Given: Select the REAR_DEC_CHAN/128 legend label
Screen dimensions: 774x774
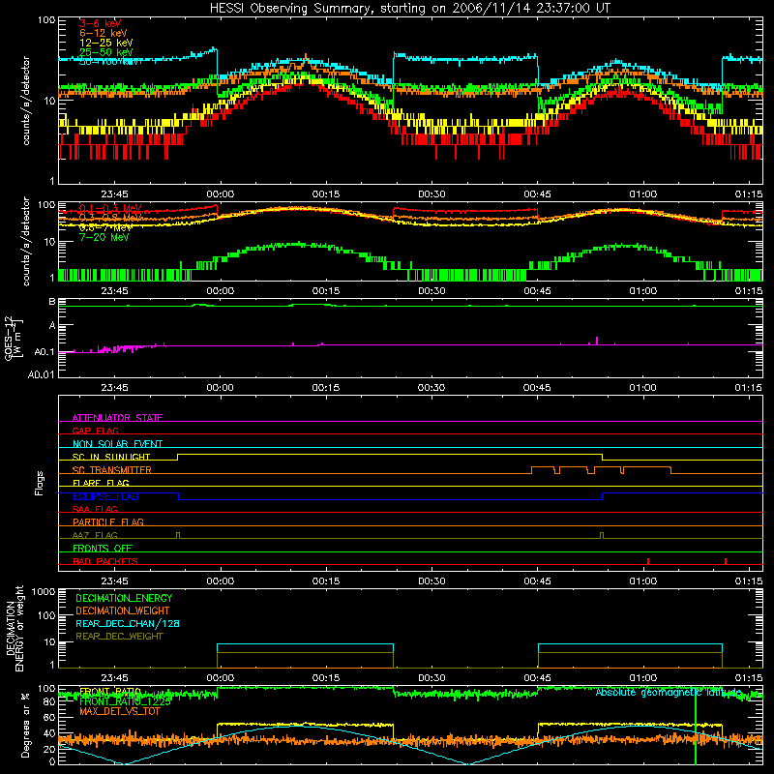Looking at the screenshot, I should (128, 623).
